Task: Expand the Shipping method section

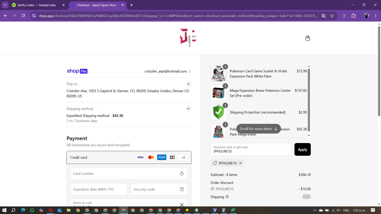Action: tap(188, 109)
